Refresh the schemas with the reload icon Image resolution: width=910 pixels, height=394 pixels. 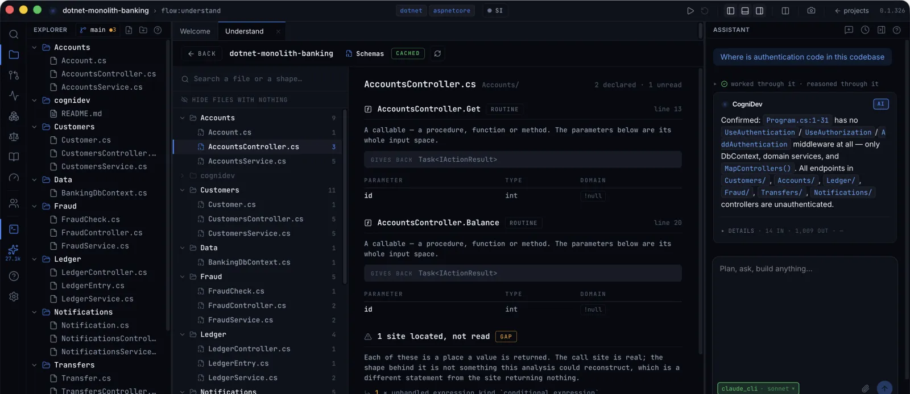point(437,53)
